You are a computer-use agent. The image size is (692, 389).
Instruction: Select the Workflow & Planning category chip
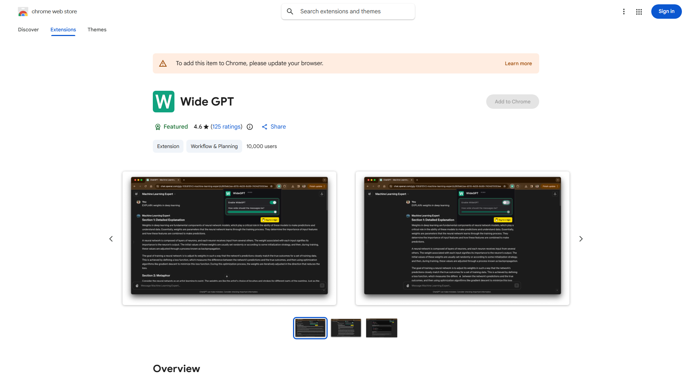pyautogui.click(x=214, y=146)
